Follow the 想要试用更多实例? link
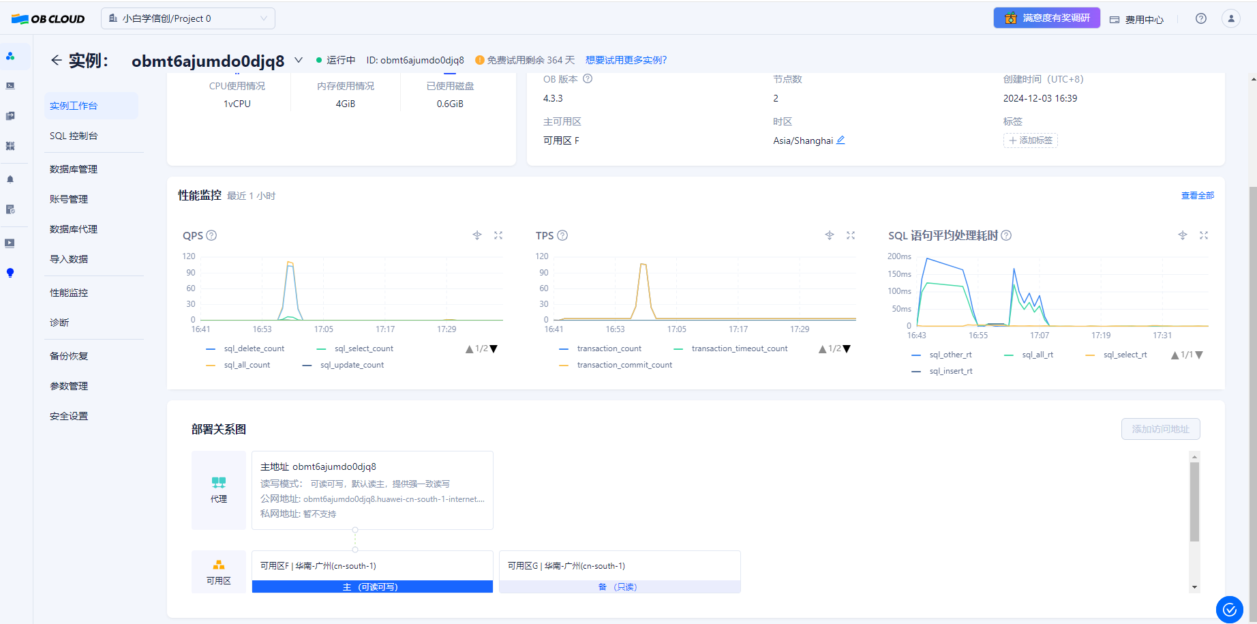The image size is (1257, 624). 626,60
